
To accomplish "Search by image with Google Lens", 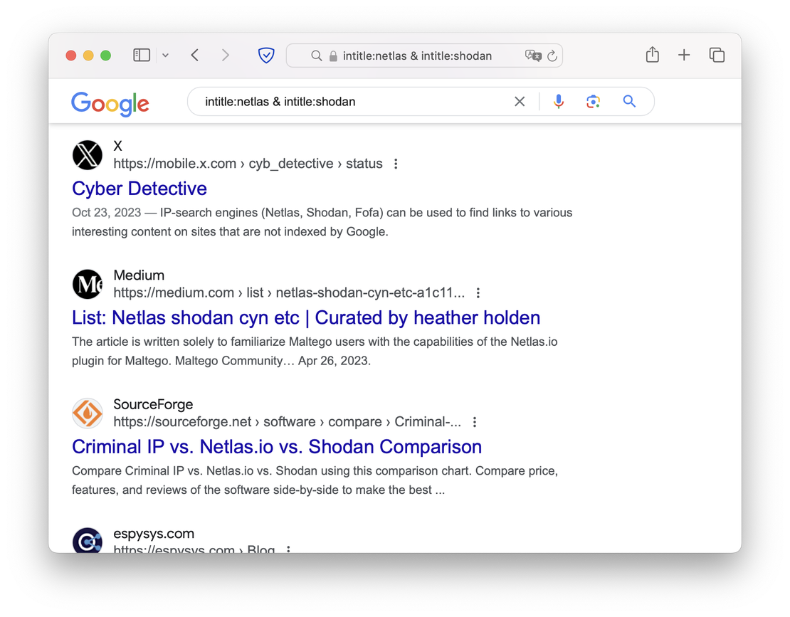I will click(x=594, y=102).
